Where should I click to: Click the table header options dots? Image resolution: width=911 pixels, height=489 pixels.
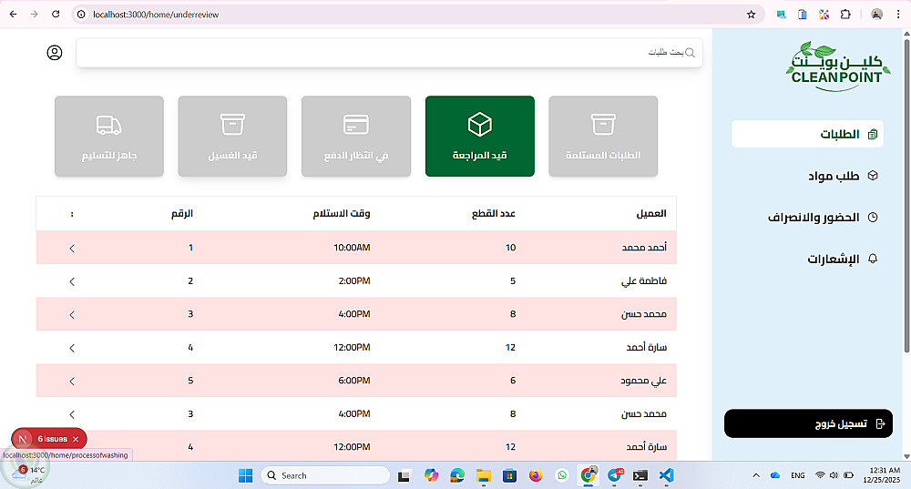pos(72,214)
